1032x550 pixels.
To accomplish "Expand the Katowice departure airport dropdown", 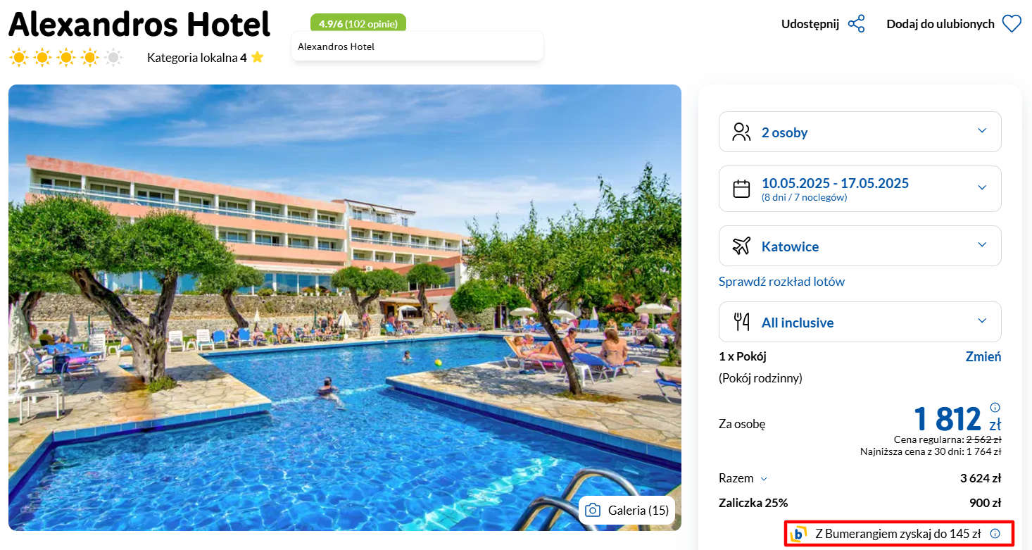I will click(x=860, y=246).
